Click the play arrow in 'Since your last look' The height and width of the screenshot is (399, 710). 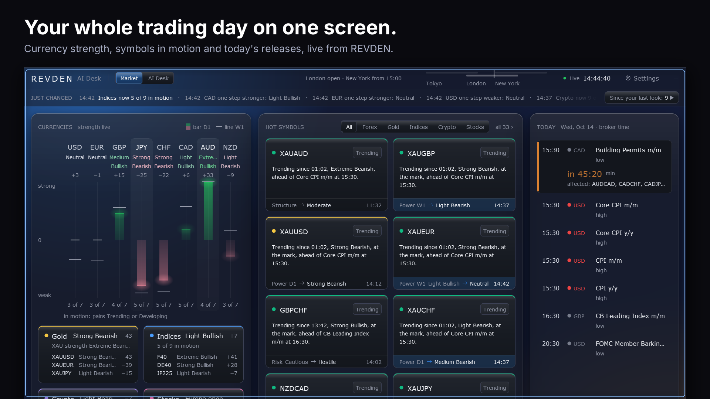coord(672,98)
